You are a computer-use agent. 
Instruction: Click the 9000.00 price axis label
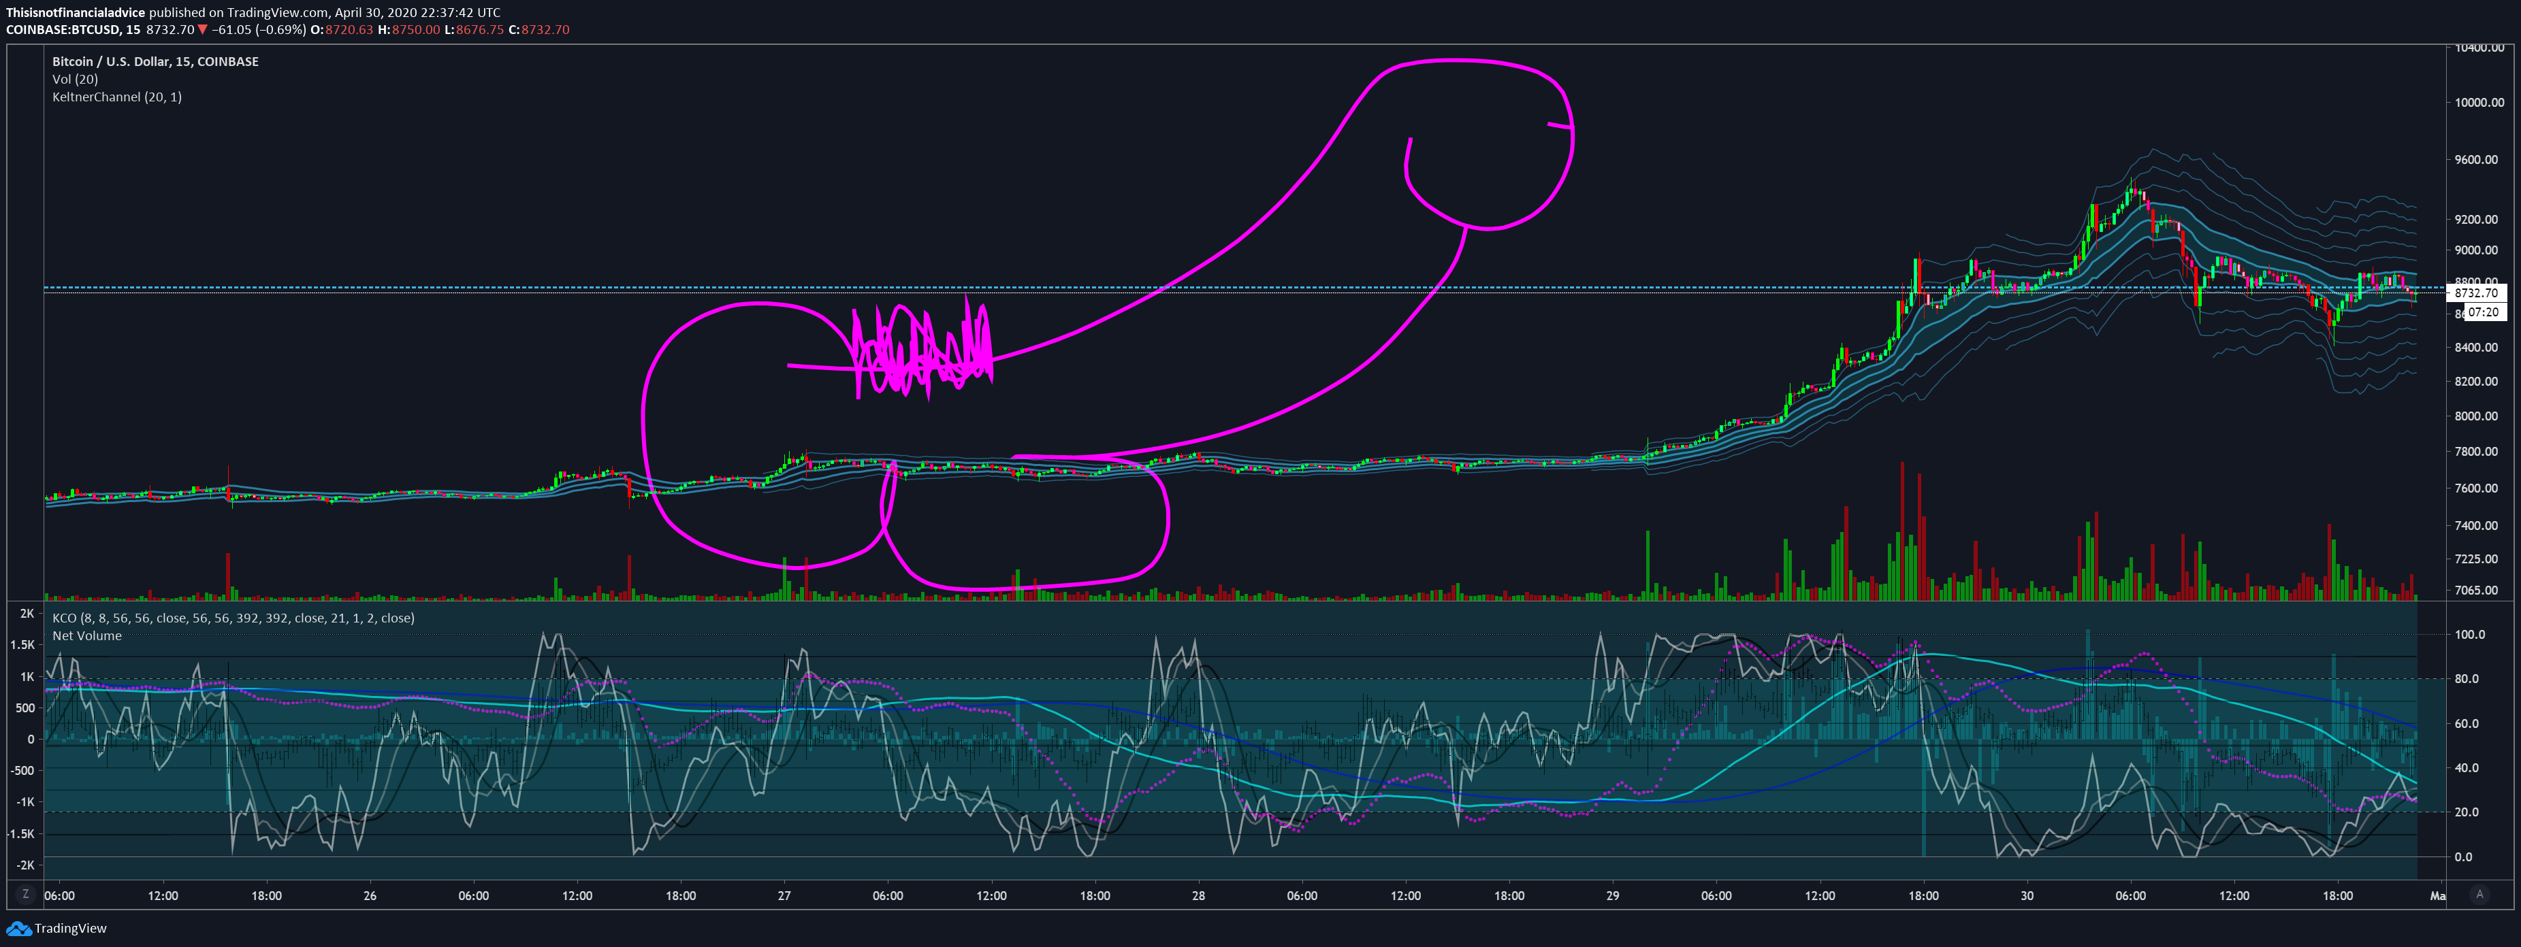[2476, 250]
